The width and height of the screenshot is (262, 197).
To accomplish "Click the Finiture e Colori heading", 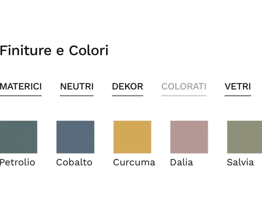I will 54,51.
